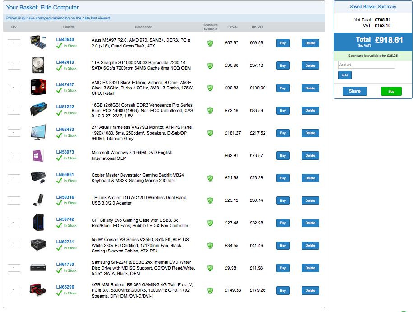Open the Windows 8.1 product image
Image resolution: width=413 pixels, height=312 pixels.
pyautogui.click(x=38, y=155)
